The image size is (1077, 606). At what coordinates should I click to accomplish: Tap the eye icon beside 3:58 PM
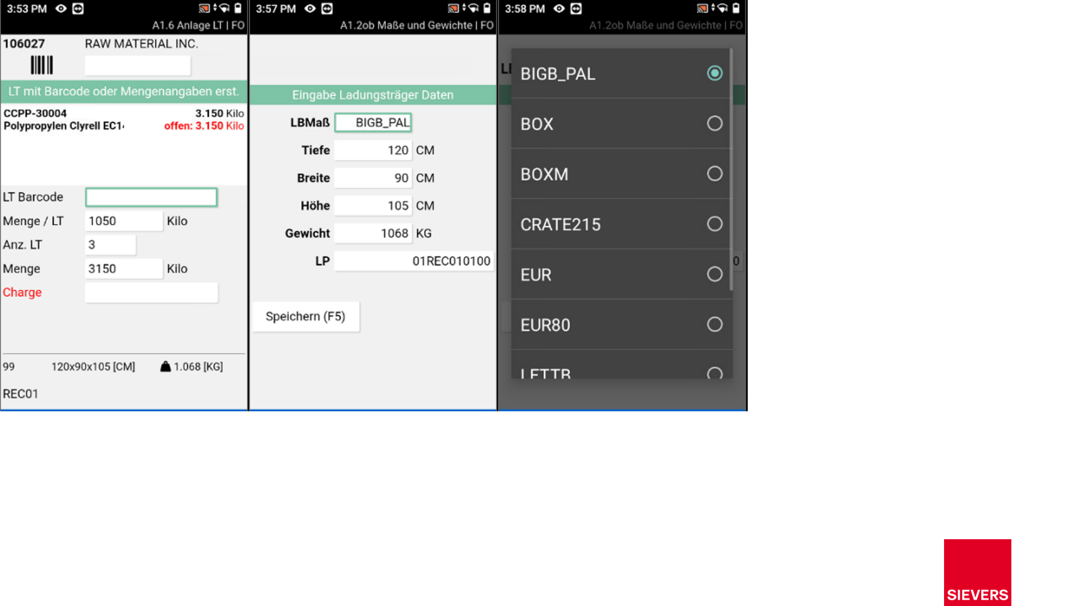(x=559, y=8)
